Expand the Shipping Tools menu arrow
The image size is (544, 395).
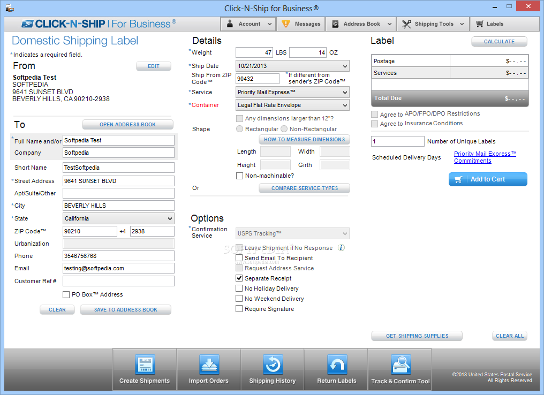[462, 24]
